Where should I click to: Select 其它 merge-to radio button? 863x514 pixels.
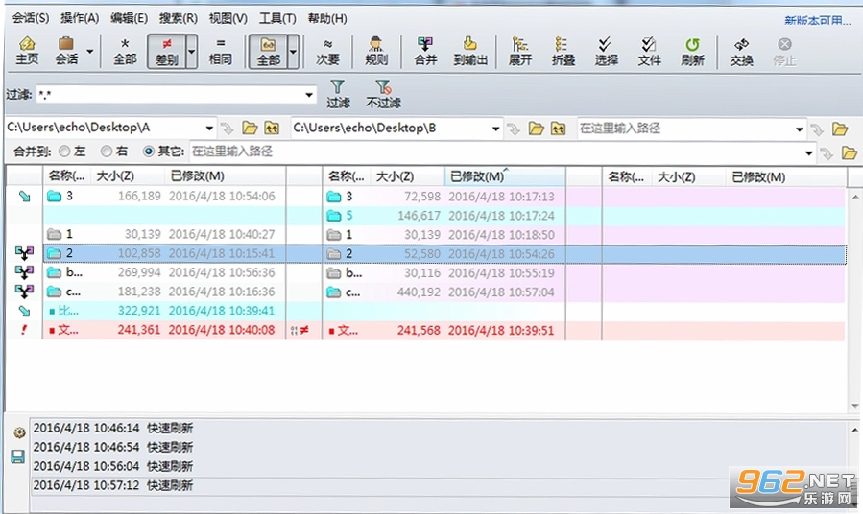(148, 151)
